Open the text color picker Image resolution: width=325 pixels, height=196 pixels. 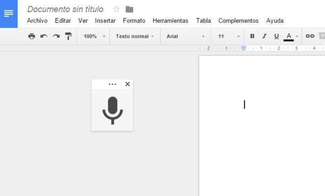click(x=289, y=37)
